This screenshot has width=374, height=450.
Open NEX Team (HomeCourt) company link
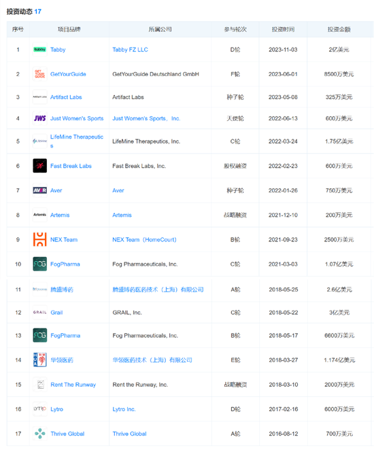click(x=144, y=239)
